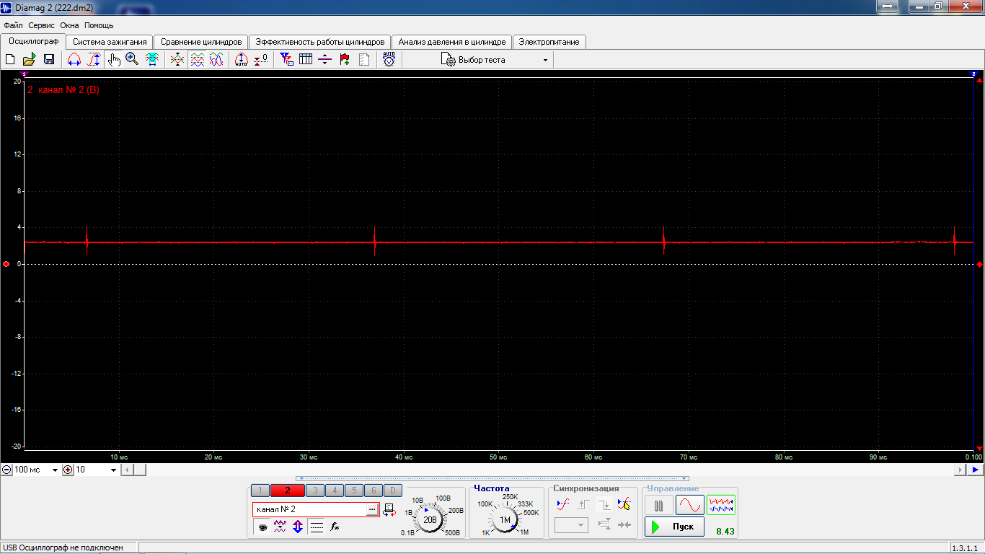The width and height of the screenshot is (985, 554).
Task: Select the hand pan tool
Action: point(113,60)
